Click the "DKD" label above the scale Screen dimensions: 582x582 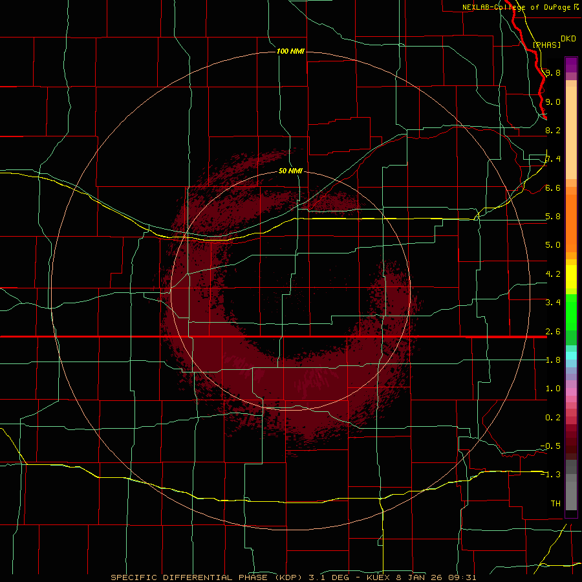(x=568, y=39)
